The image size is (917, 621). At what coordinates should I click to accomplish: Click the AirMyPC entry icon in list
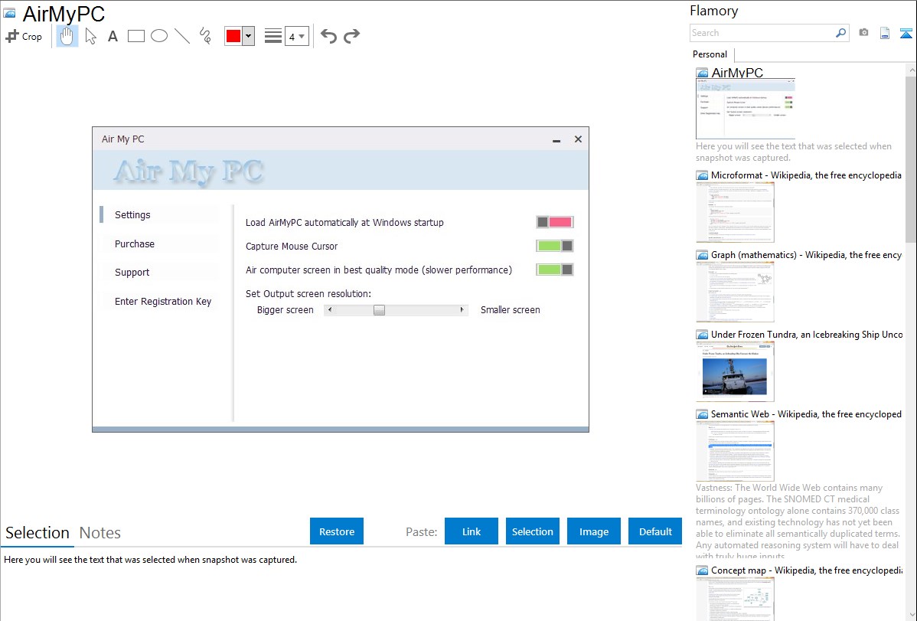point(702,74)
